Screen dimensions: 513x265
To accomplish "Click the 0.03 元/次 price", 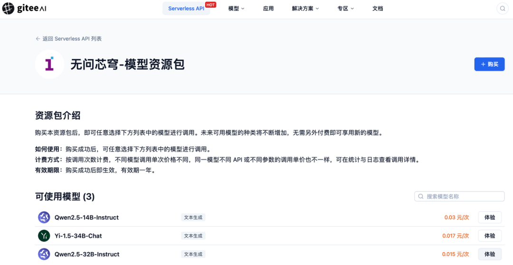I will [x=457, y=217].
